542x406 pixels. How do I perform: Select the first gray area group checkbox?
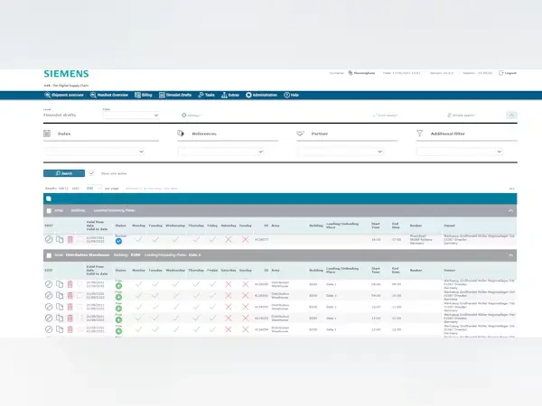(49, 210)
